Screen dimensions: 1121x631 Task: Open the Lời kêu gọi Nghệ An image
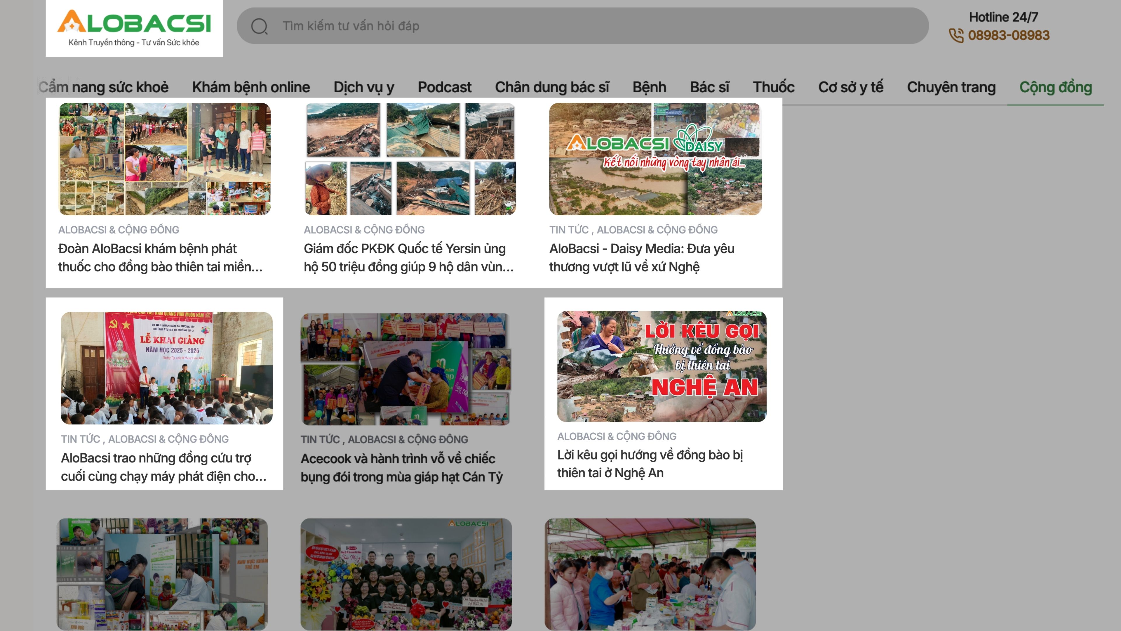(x=662, y=366)
